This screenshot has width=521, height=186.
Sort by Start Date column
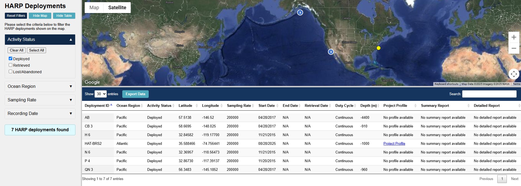point(268,106)
